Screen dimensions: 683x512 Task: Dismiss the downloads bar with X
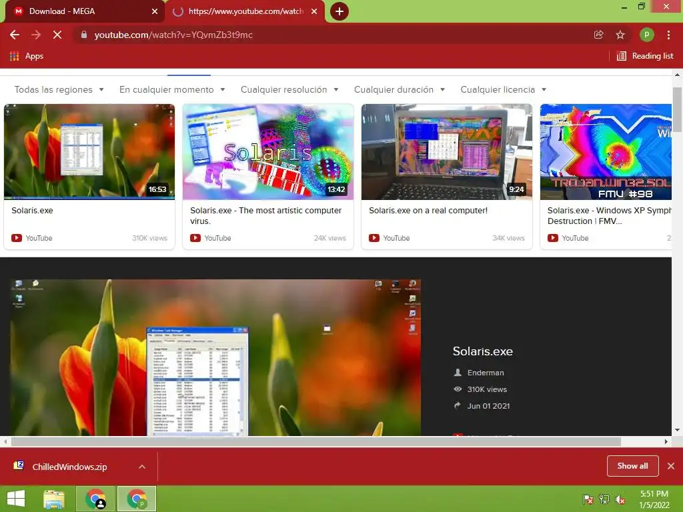[x=671, y=466]
